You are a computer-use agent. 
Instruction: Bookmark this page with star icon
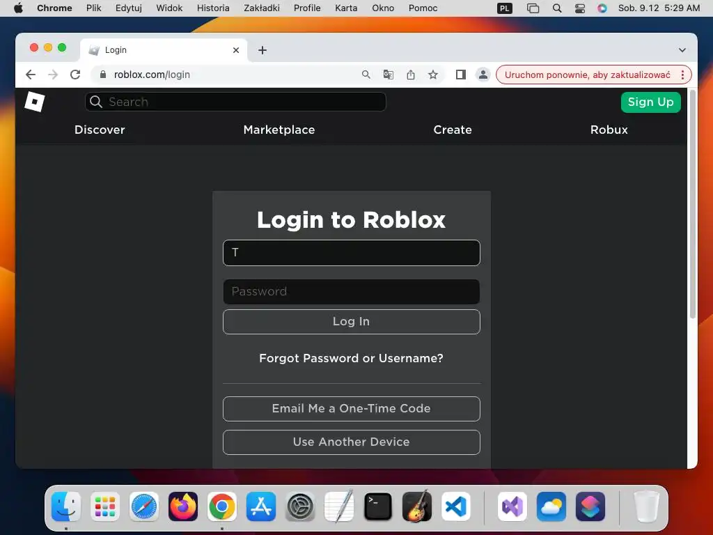tap(433, 75)
